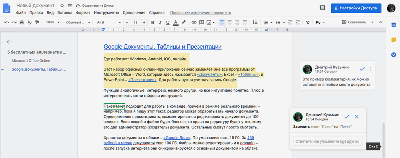Screen dimensions: 400x158
Task: Enable center text alignment
Action: 230,22
